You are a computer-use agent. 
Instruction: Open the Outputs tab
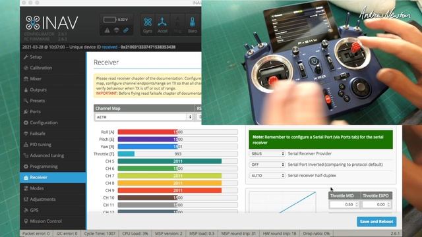[x=53, y=90]
